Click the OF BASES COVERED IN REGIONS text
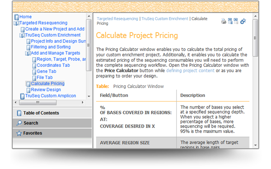The image size is (271, 169). click(135, 113)
